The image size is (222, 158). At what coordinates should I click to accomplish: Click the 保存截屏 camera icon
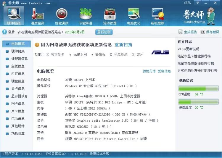pyautogui.click(x=203, y=32)
